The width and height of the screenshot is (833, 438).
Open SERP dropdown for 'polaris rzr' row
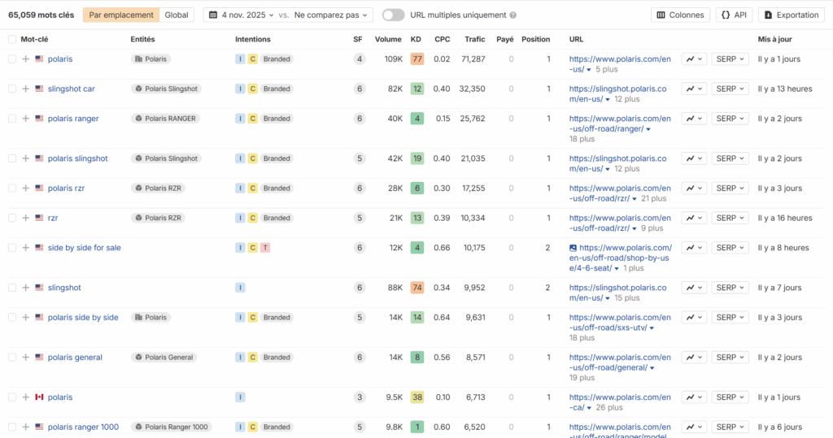pos(730,188)
